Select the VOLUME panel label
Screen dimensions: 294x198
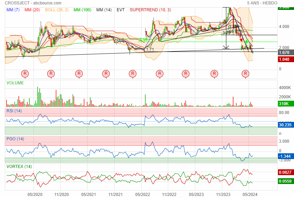(15, 83)
